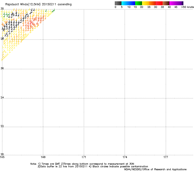Click the 'Data buffer is 22 hrs' note line
Screen dimensions: 195x171
click(x=93, y=167)
